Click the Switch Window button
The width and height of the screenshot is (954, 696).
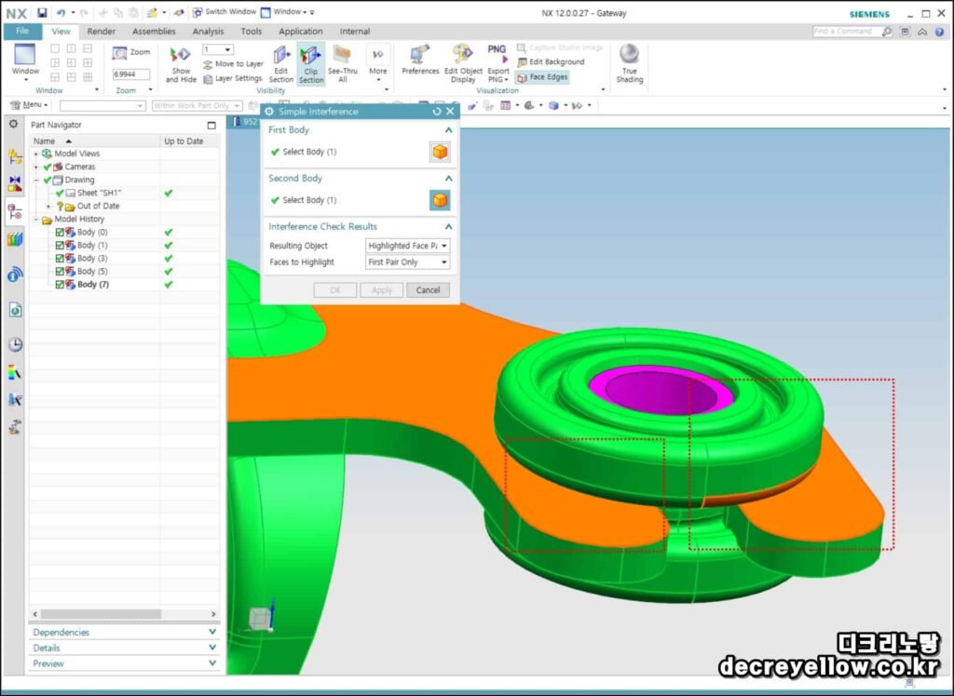pos(224,11)
